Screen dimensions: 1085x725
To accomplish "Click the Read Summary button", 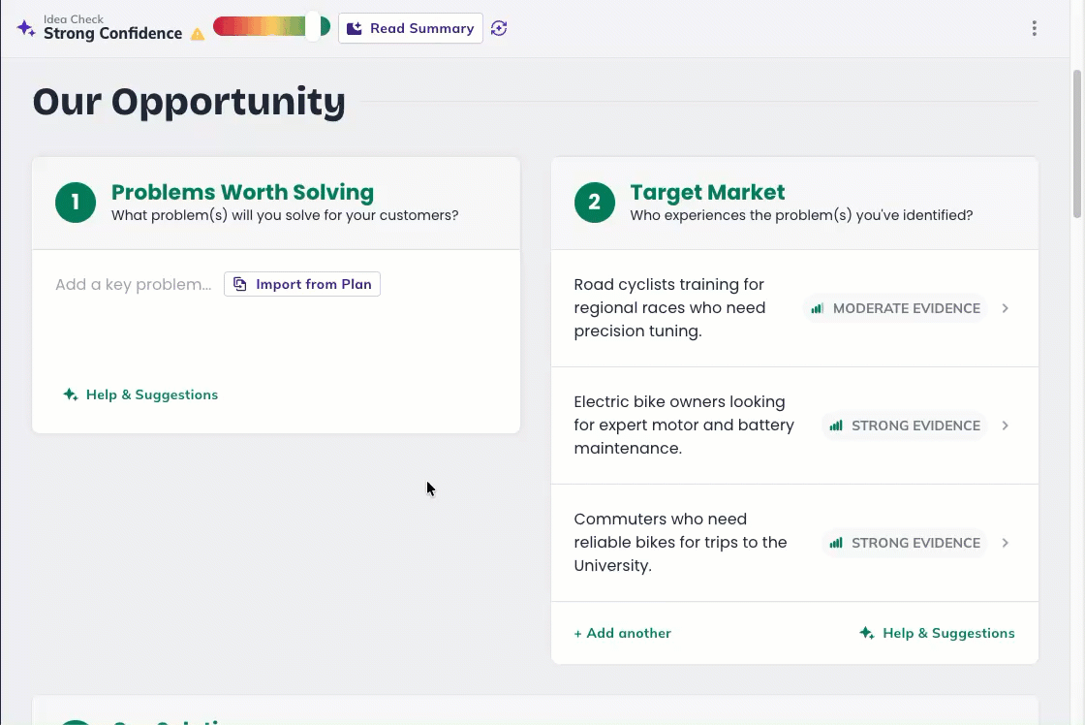I will (410, 28).
